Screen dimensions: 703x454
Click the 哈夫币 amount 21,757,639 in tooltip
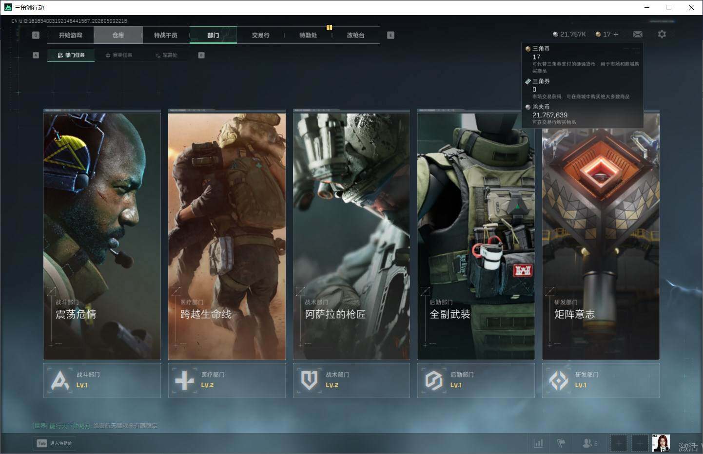click(x=550, y=115)
